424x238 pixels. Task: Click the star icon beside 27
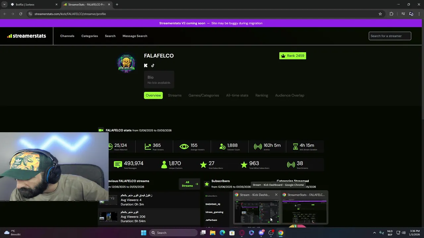pos(203,164)
